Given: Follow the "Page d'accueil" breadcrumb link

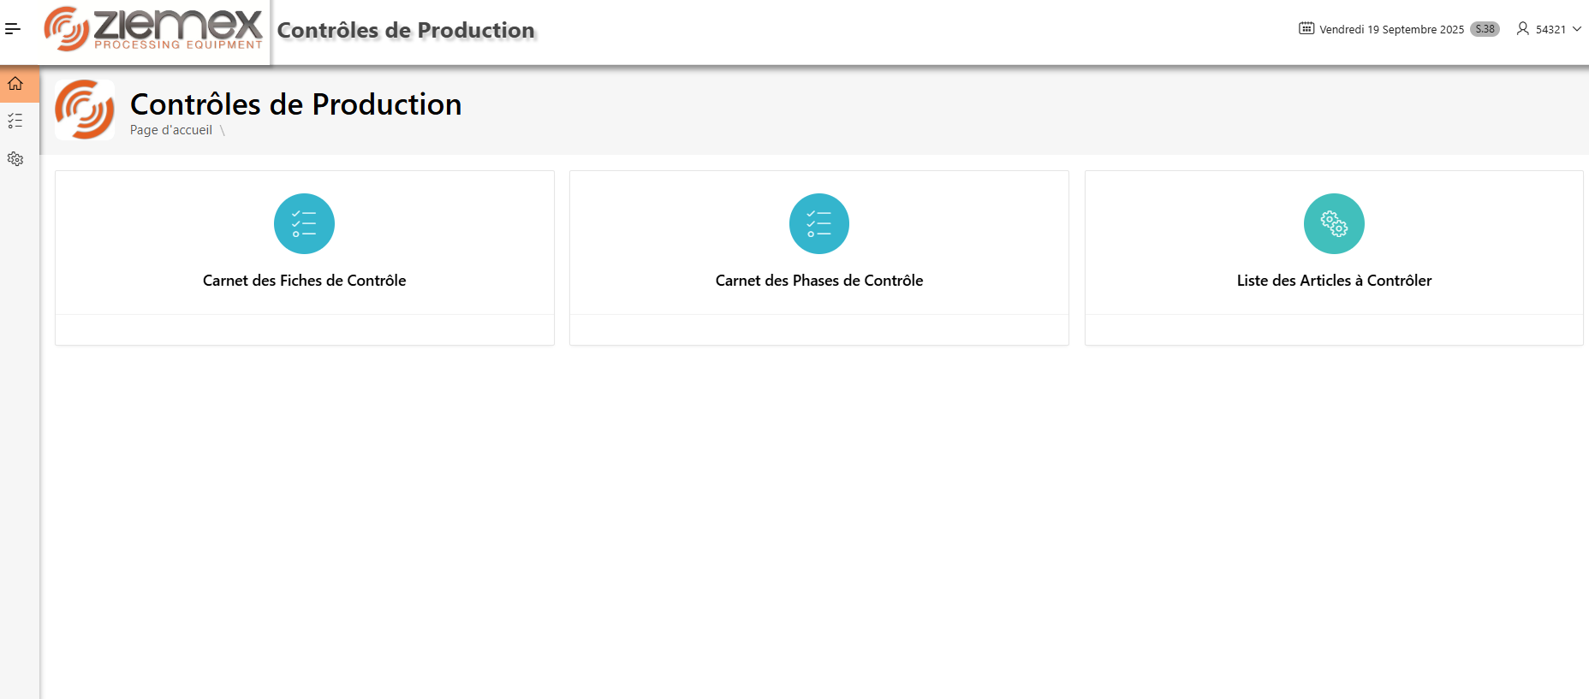Looking at the screenshot, I should pyautogui.click(x=171, y=130).
